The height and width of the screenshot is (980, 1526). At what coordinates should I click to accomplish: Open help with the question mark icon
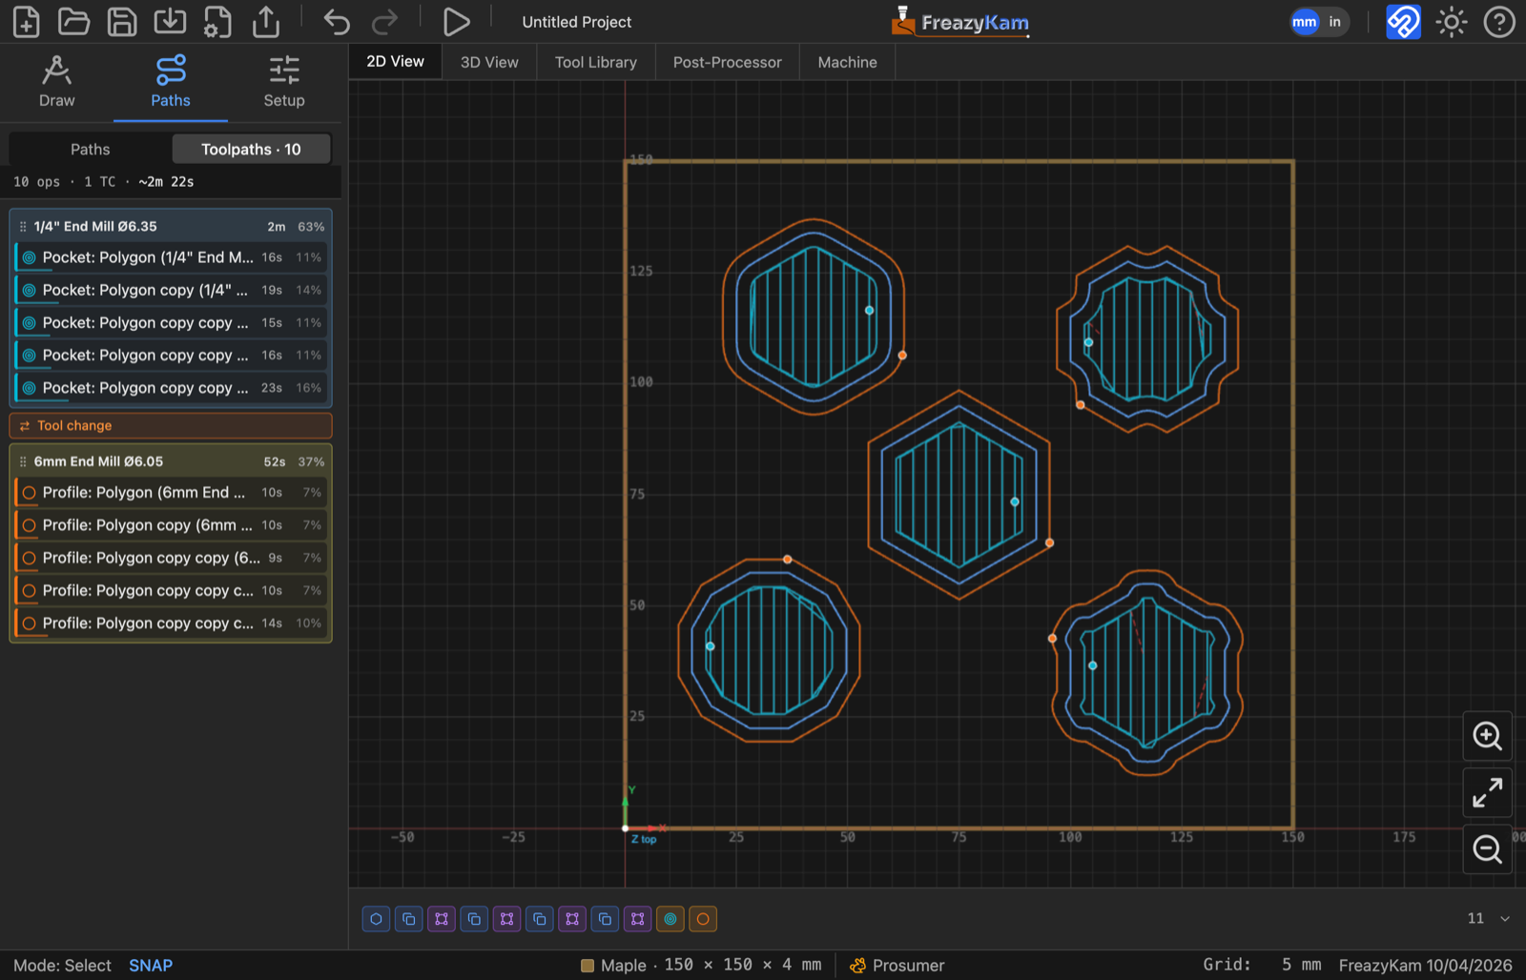pyautogui.click(x=1499, y=21)
